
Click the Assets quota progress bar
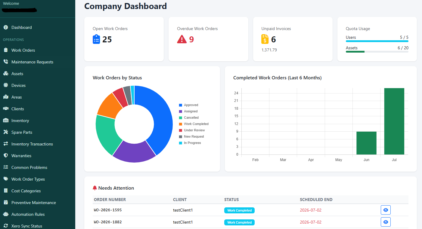tap(377, 52)
